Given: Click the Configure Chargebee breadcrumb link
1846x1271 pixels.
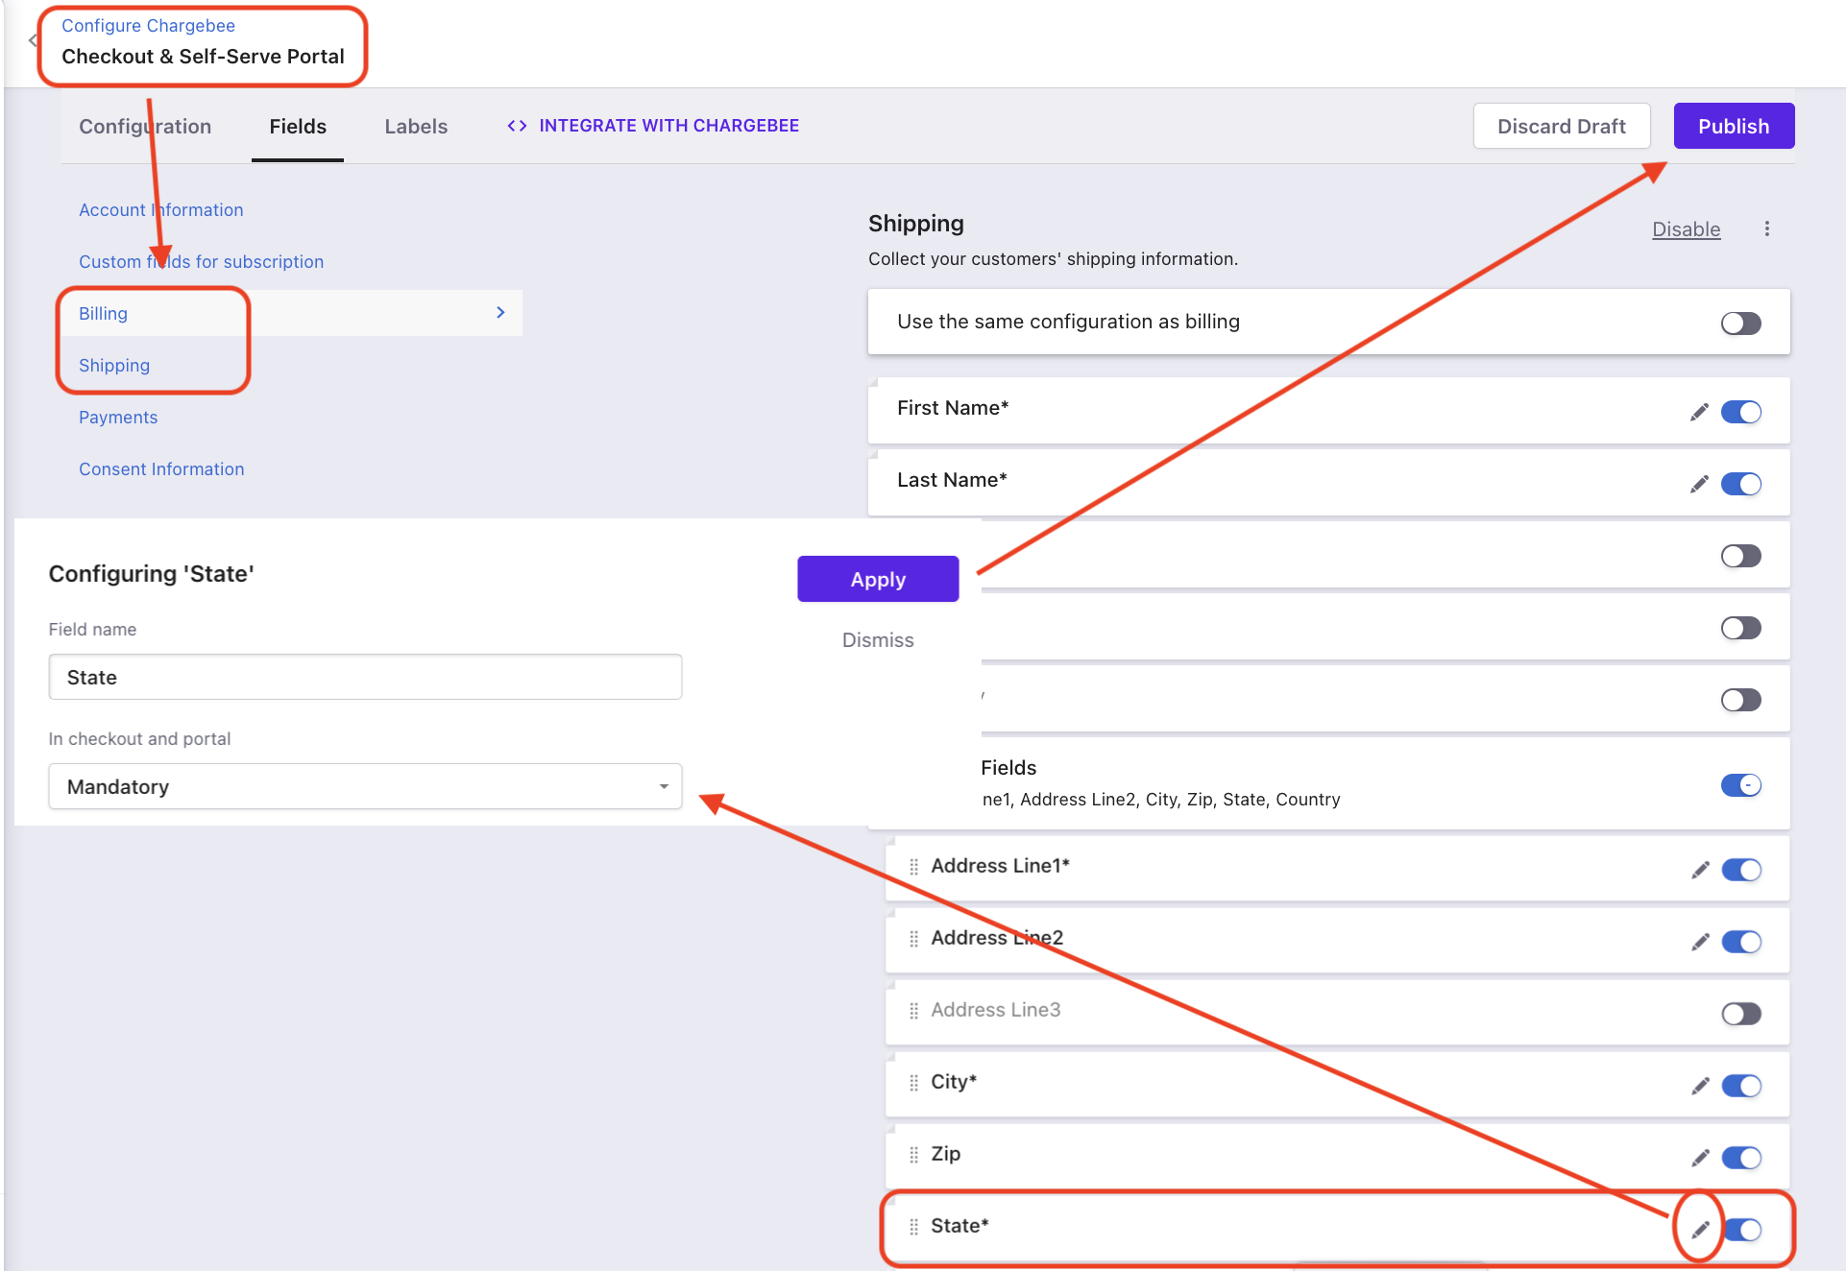Looking at the screenshot, I should (x=148, y=26).
